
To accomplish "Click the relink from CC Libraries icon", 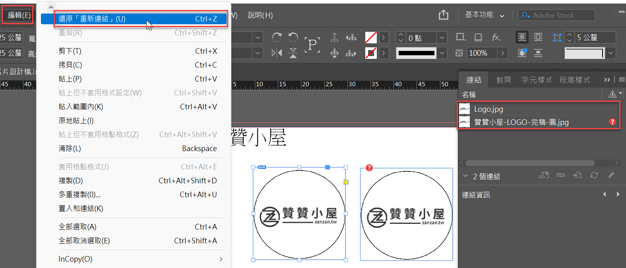I will tap(543, 175).
